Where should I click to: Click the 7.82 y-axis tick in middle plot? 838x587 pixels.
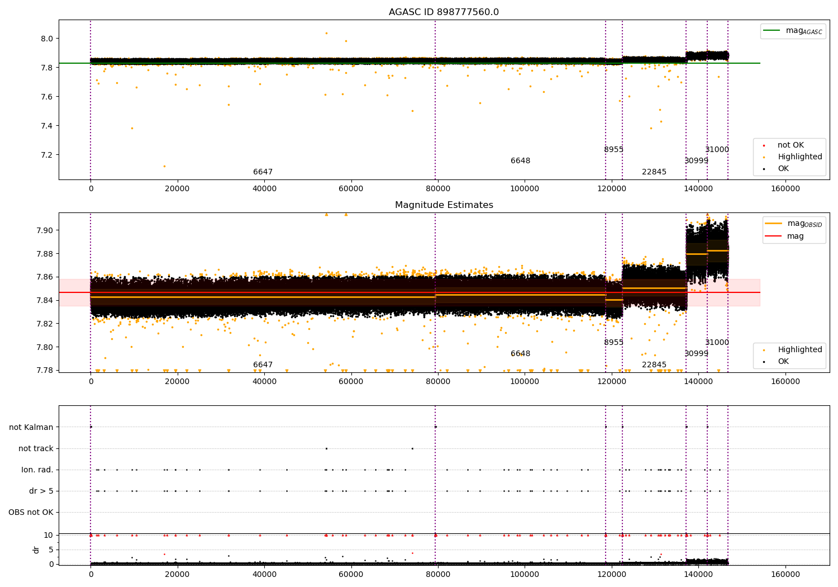(x=45, y=324)
